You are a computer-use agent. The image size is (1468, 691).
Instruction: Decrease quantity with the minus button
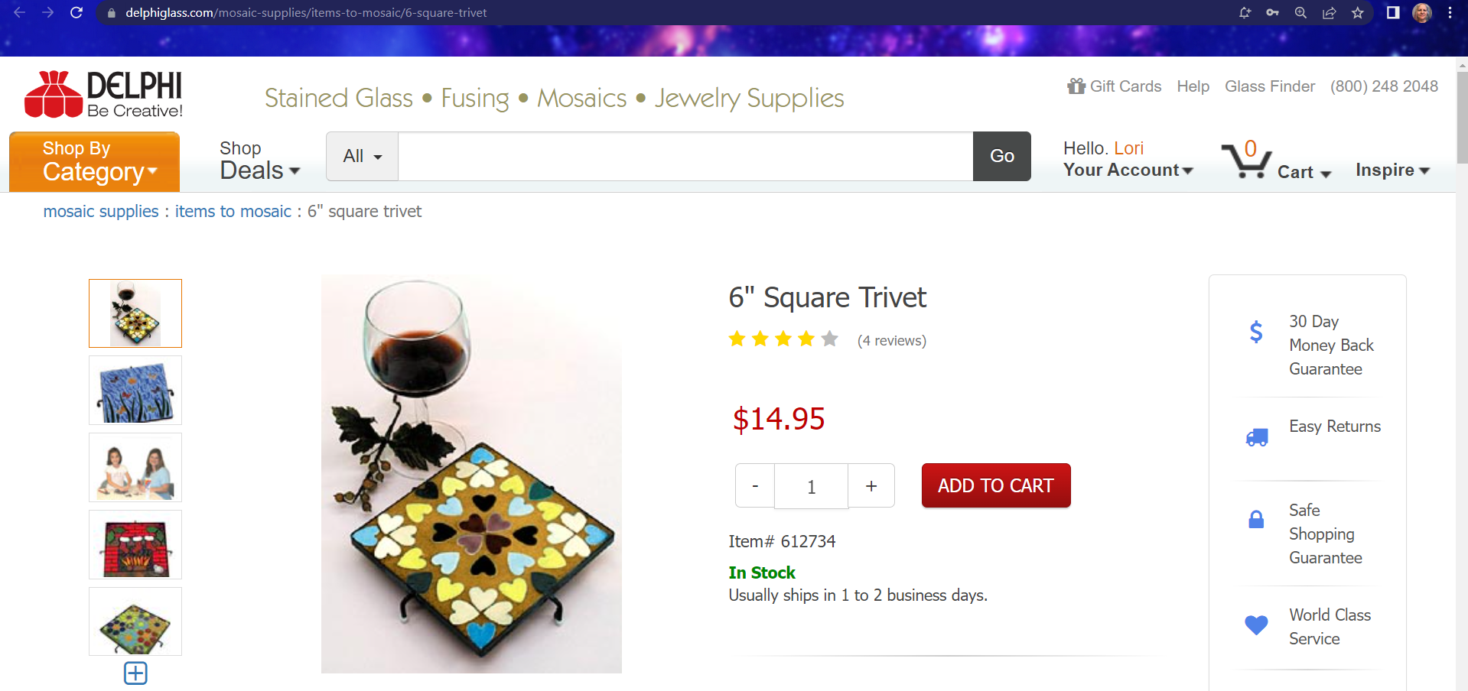tap(755, 486)
